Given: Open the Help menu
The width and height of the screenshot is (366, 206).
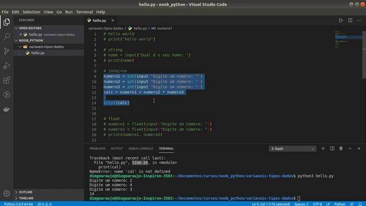Looking at the screenshot, I should [101, 12].
